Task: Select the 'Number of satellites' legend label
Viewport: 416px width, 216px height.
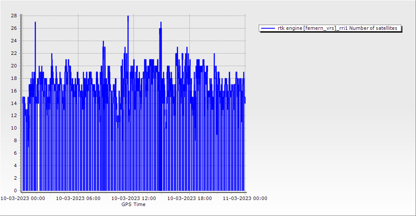Action: (x=337, y=28)
